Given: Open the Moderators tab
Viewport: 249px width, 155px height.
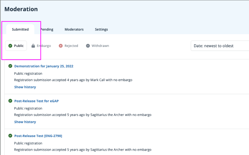Looking at the screenshot, I should (x=74, y=30).
